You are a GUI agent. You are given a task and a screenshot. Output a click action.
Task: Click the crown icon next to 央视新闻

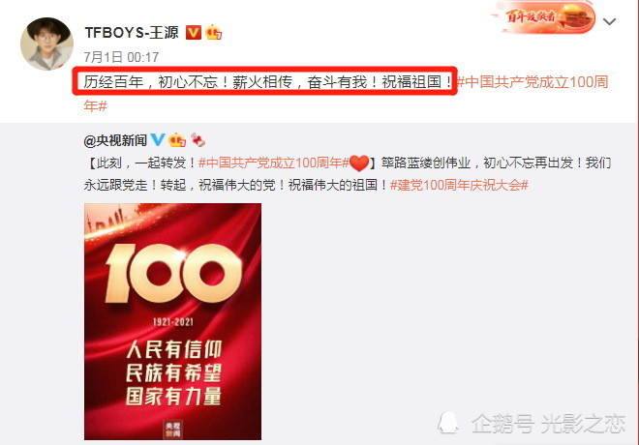pyautogui.click(x=177, y=140)
